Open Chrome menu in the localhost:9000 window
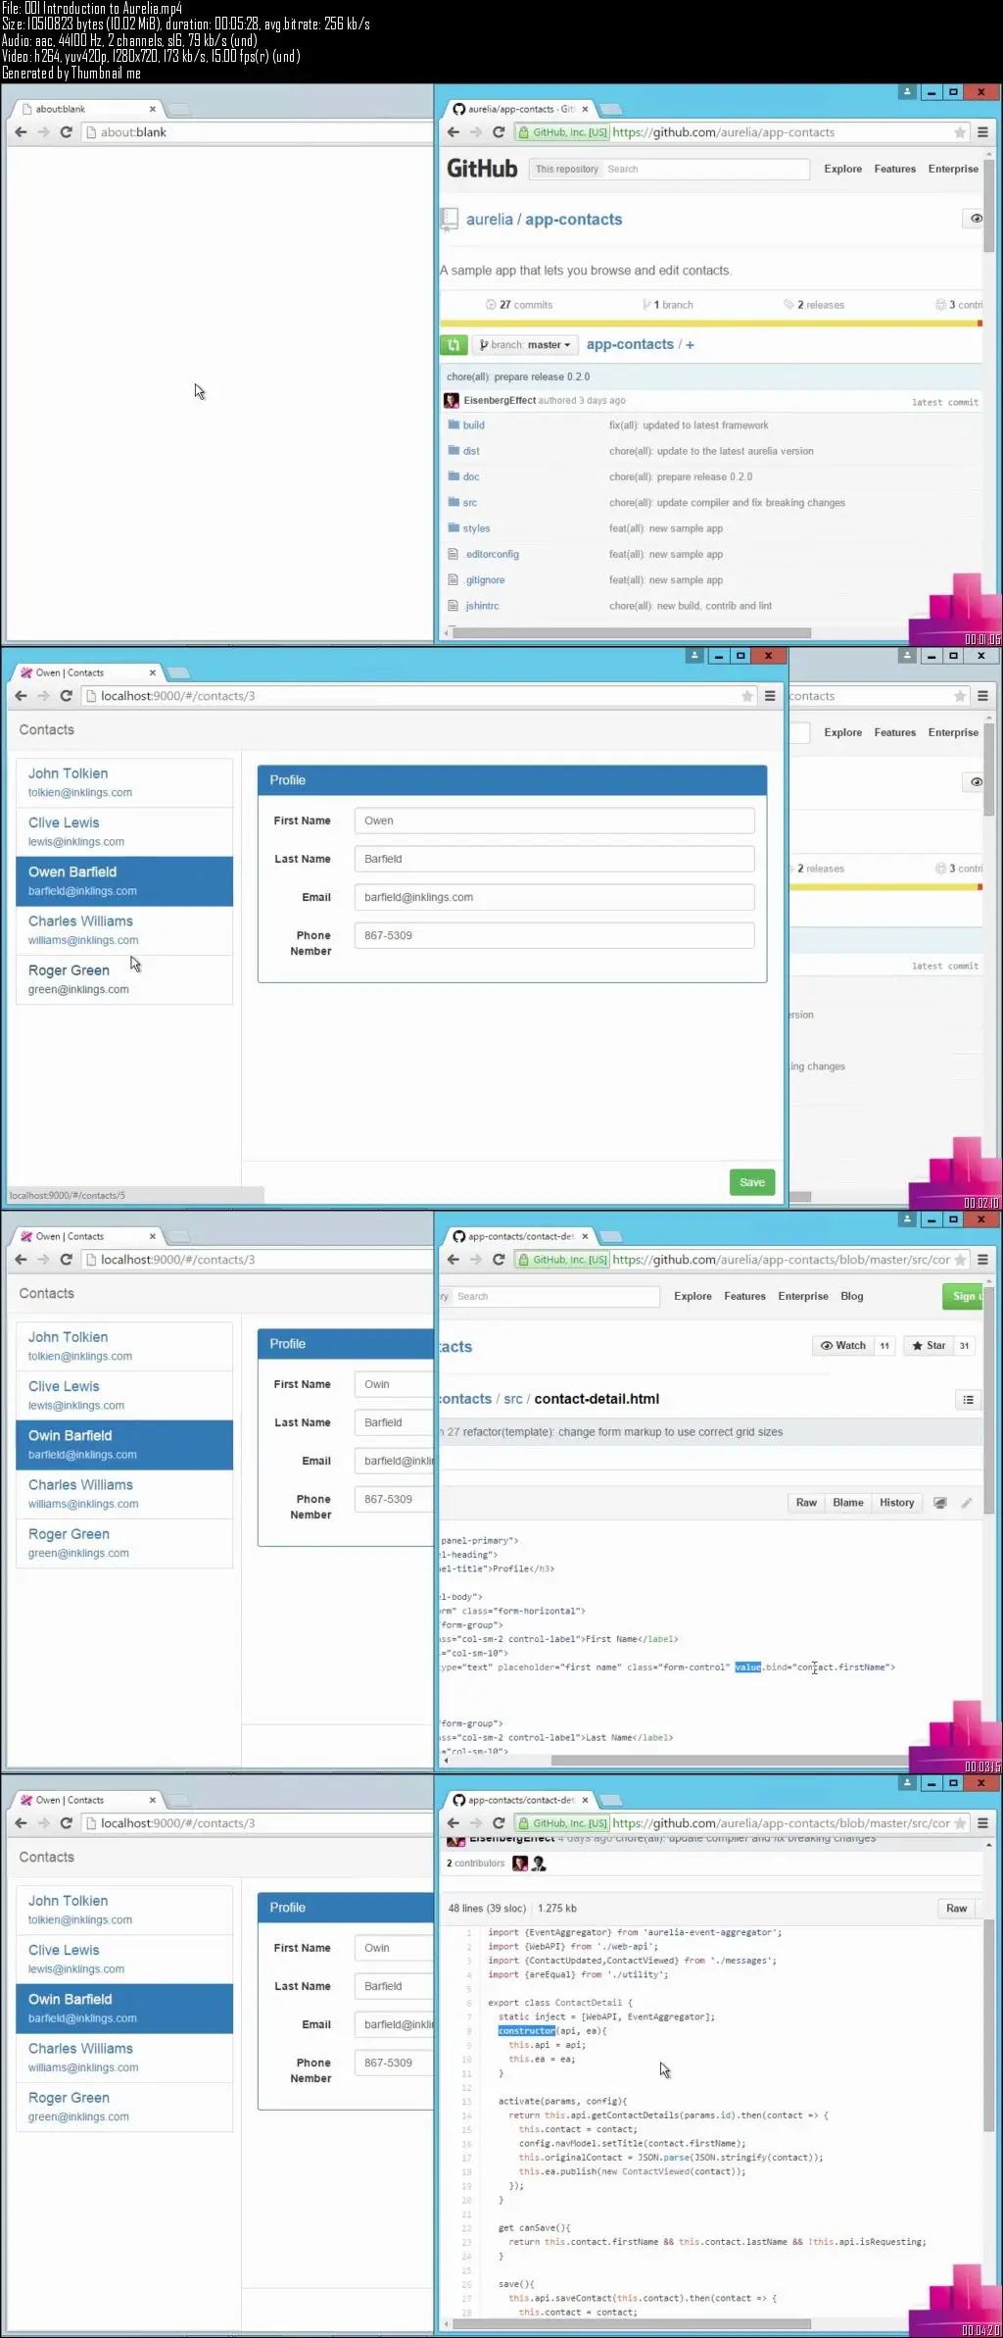This screenshot has width=1003, height=2338. pos(770,696)
